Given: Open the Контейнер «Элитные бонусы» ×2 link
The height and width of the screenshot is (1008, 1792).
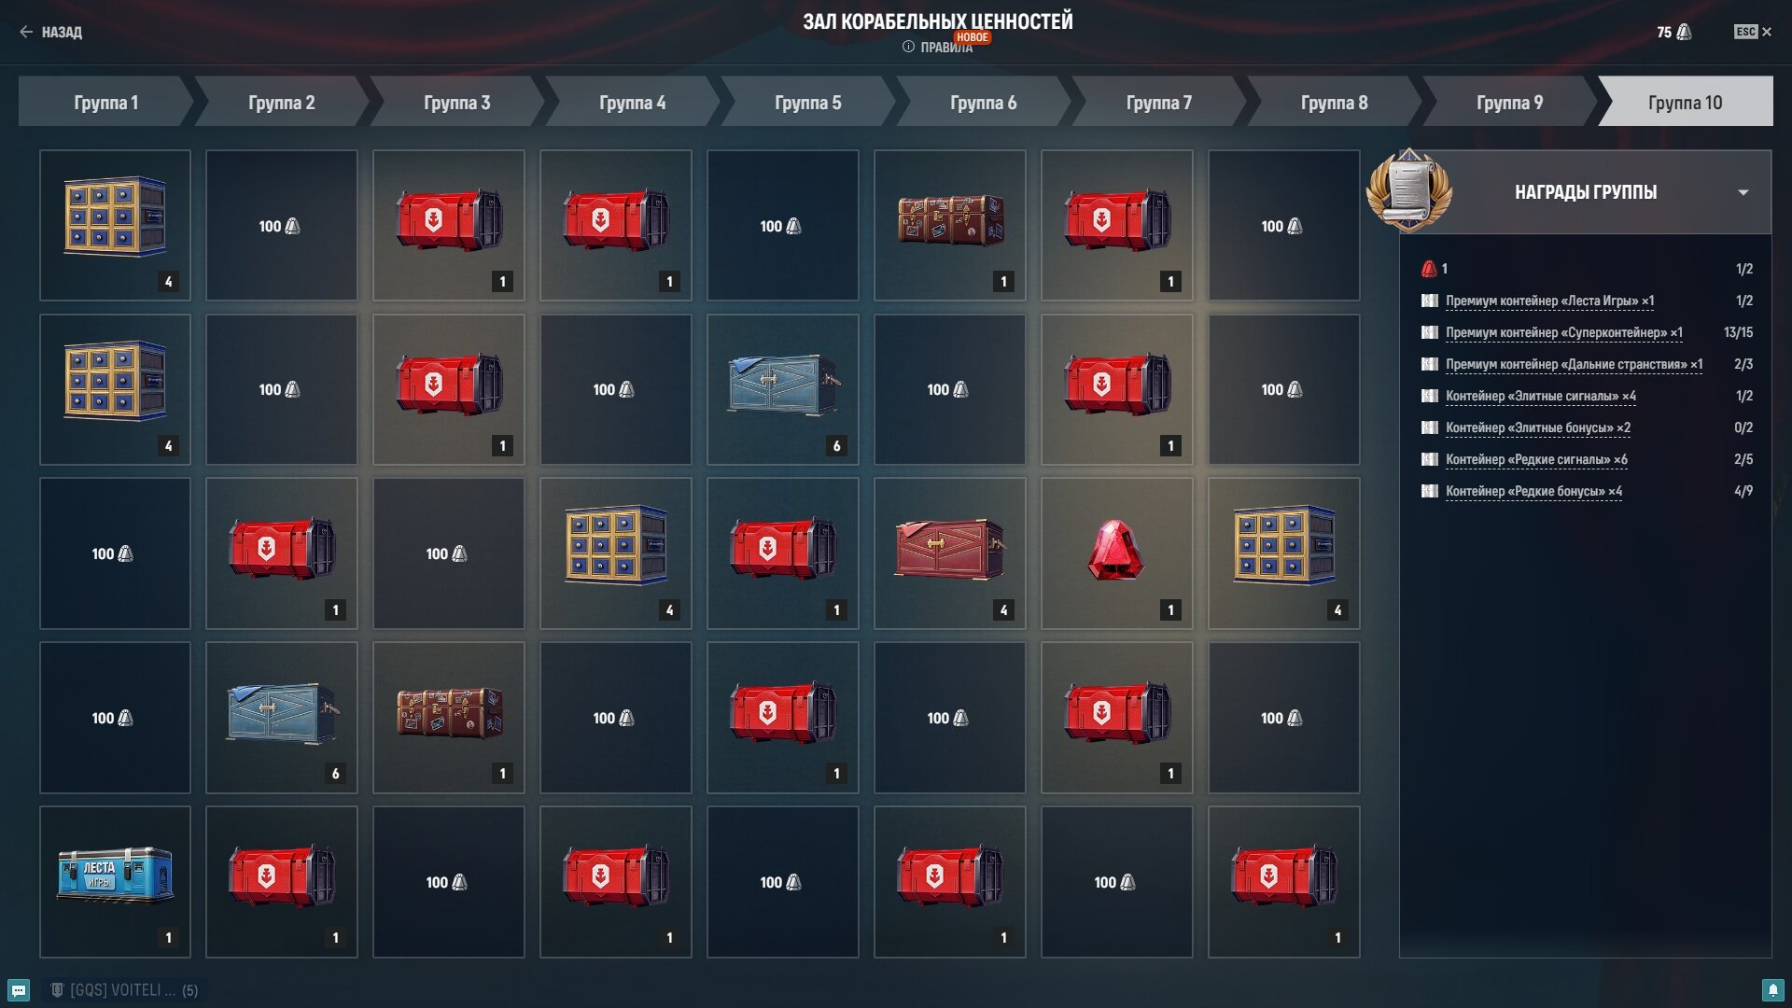Looking at the screenshot, I should click(1537, 427).
